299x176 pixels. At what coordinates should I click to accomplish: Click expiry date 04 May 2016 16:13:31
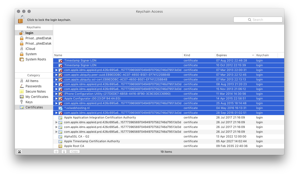pyautogui.click(x=231, y=108)
